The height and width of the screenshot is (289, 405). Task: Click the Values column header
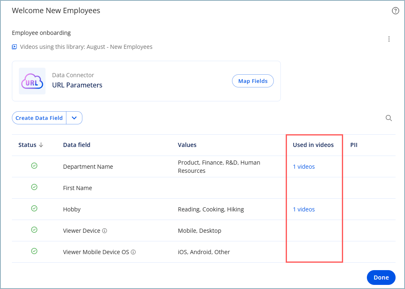pos(187,145)
